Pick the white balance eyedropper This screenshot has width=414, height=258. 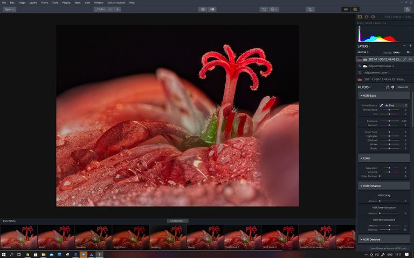pyautogui.click(x=381, y=105)
